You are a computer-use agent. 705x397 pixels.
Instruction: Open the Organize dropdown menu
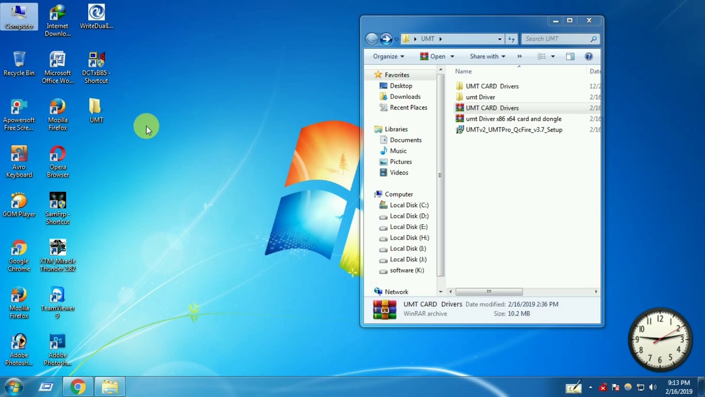point(388,56)
